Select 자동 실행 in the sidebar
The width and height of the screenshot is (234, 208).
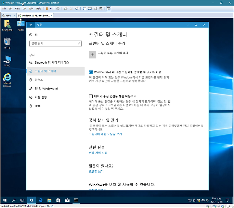(x=56, y=97)
